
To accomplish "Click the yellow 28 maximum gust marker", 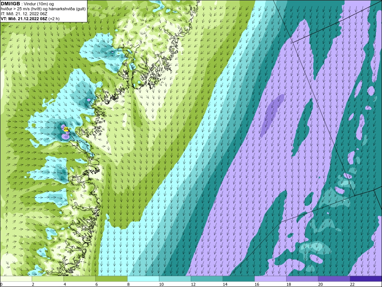I will (x=66, y=129).
